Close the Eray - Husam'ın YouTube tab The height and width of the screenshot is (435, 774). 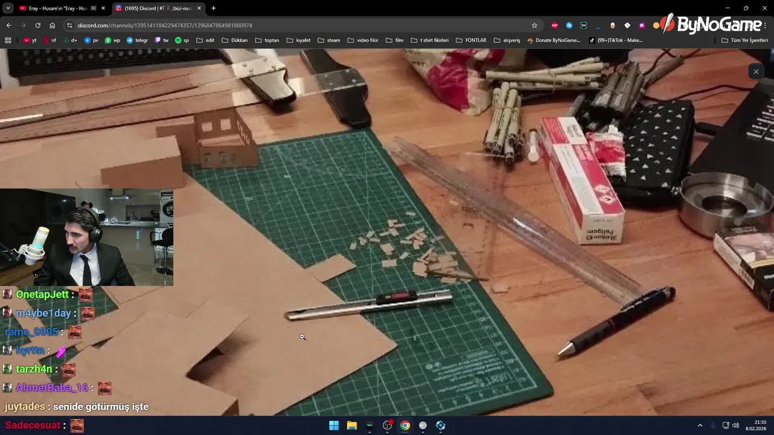pyautogui.click(x=103, y=8)
